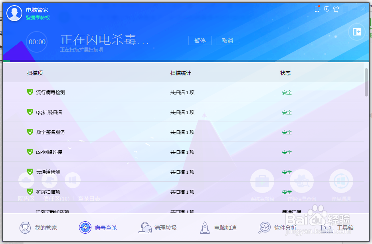The image size is (372, 244).
Task: Open the mobile phone icon in title bar
Action: tap(317, 9)
